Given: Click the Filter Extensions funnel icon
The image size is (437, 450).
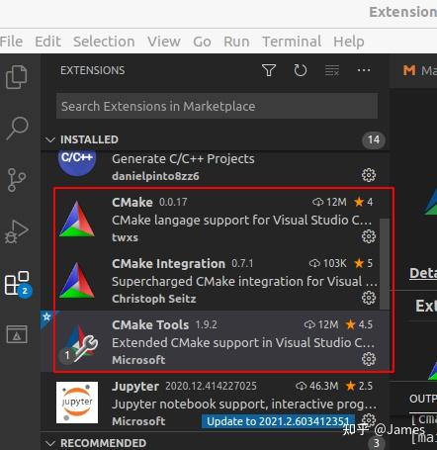Looking at the screenshot, I should 269,70.
